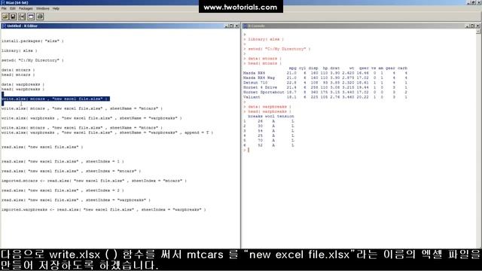
Task: Click data( mtcars ) in the editor
Action: pyautogui.click(x=18, y=70)
